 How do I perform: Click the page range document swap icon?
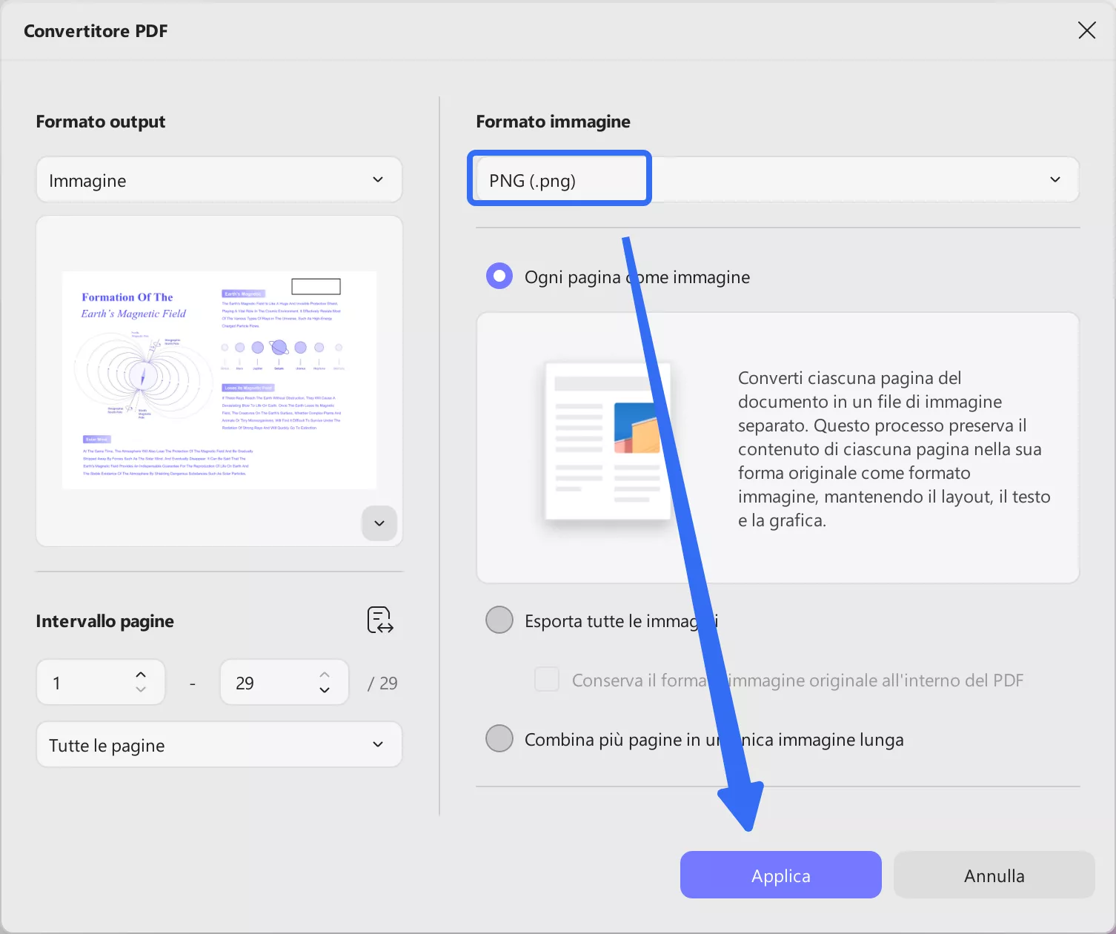(x=379, y=620)
